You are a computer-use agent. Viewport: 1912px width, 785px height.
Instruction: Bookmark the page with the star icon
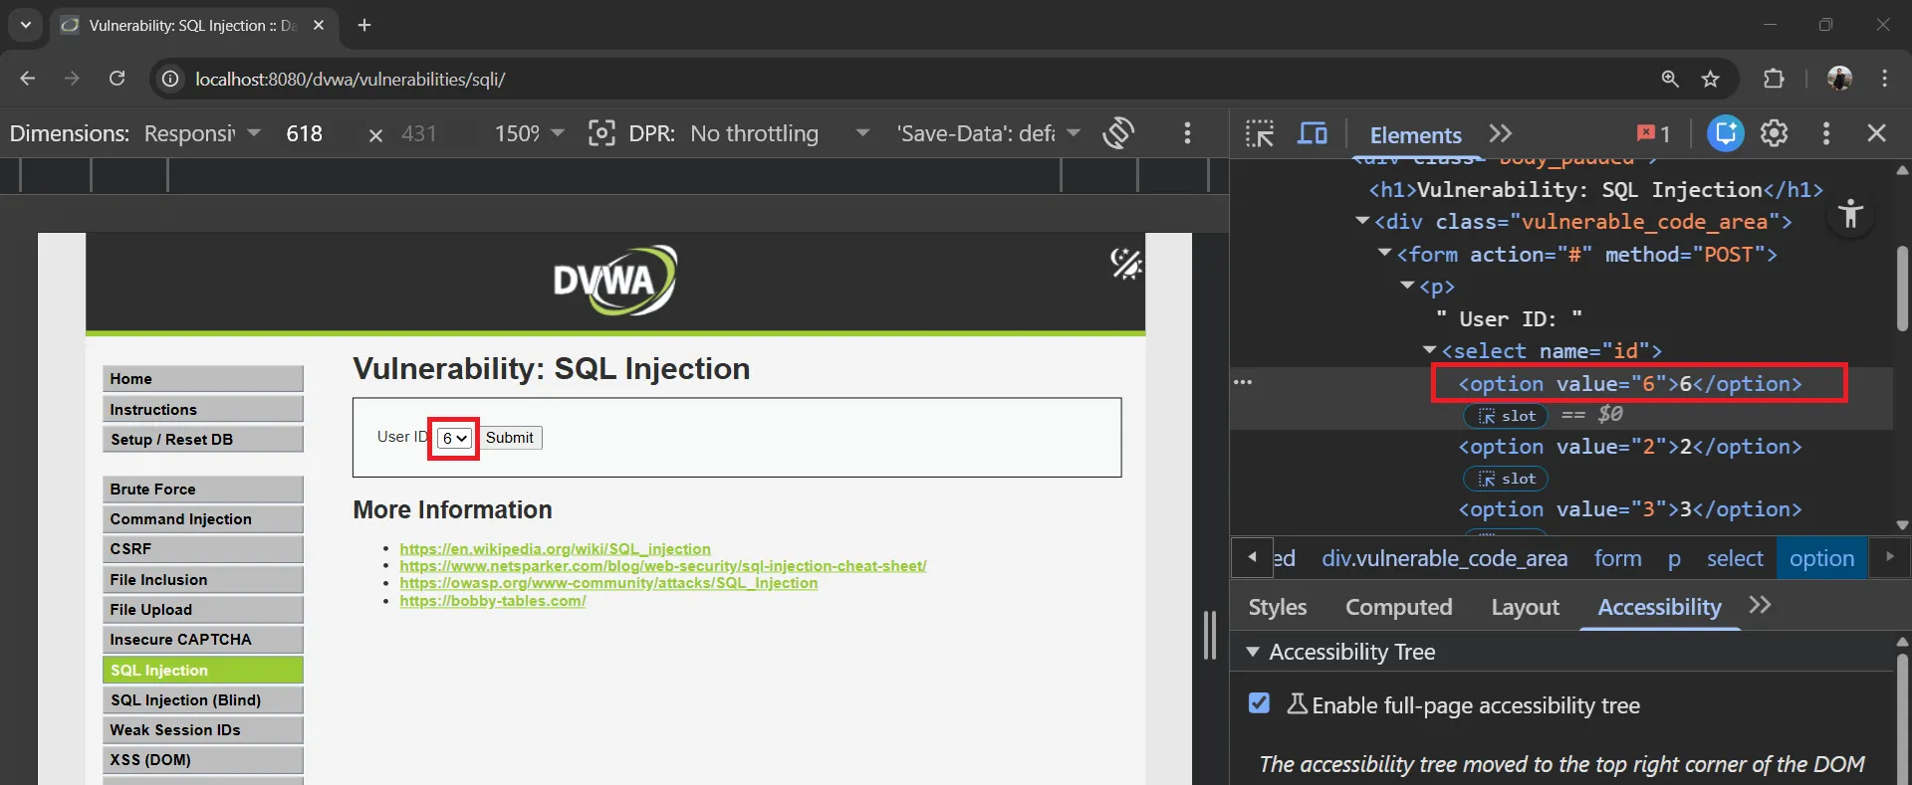(x=1711, y=79)
